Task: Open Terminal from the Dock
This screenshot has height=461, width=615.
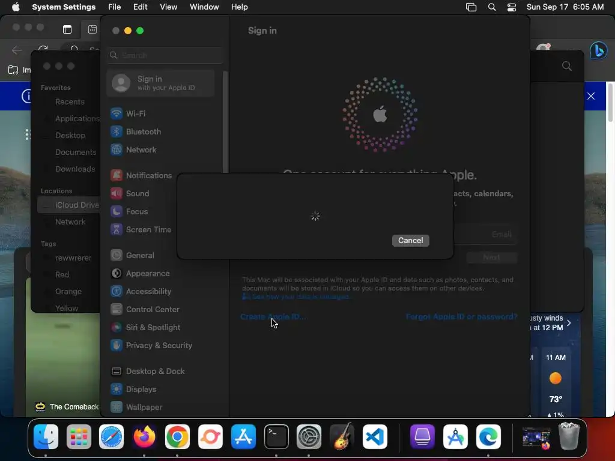Action: (x=276, y=436)
